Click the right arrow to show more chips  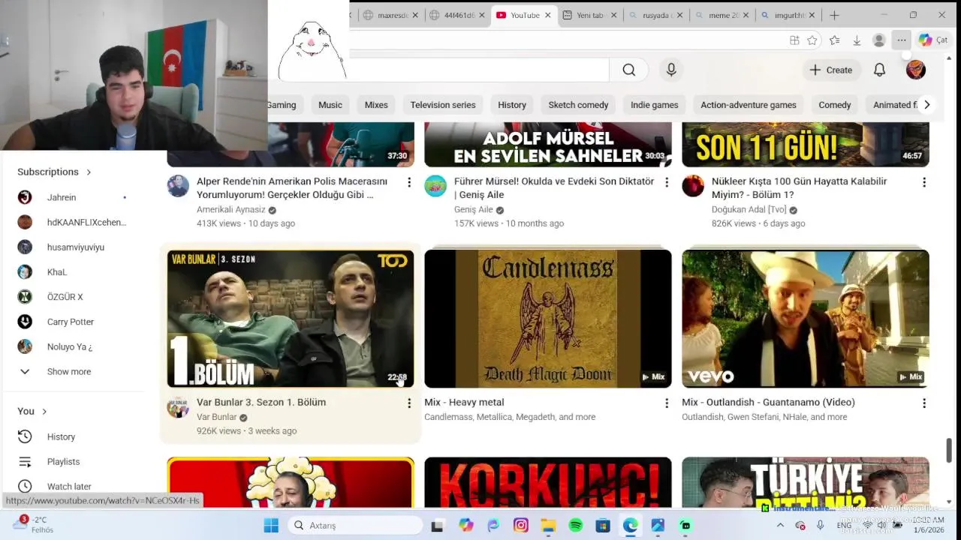pos(926,105)
